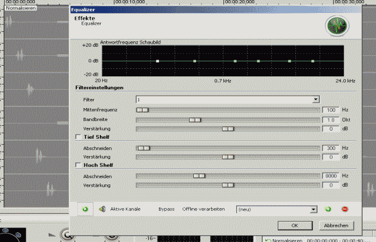
Task: Click the Normalisieren icon in bottom list
Action: [x=269, y=240]
